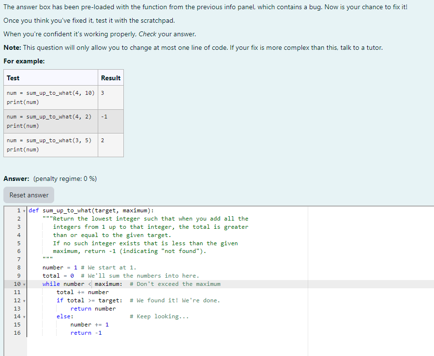
Task: Click the 'total = 0' assignment line
Action: pyautogui.click(x=58, y=276)
